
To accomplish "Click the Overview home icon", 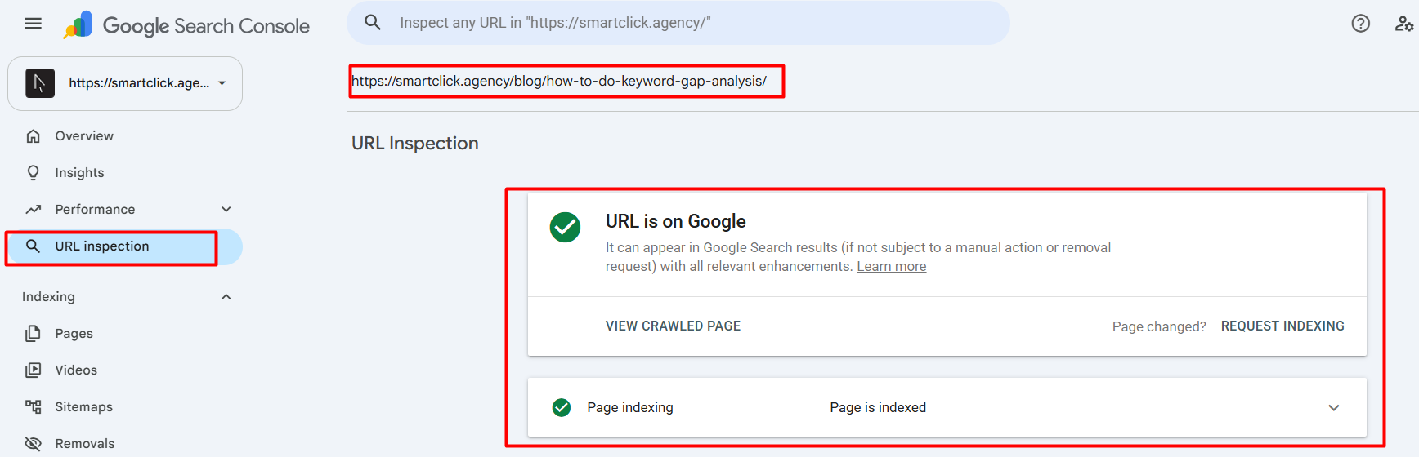I will coord(33,136).
